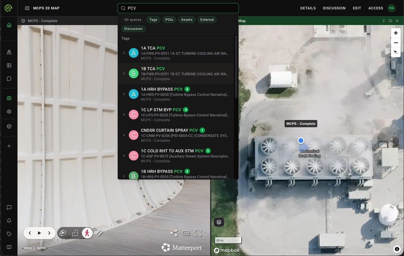Open the PA user avatar
Viewport: 404px width, 256px height.
pyautogui.click(x=392, y=8)
